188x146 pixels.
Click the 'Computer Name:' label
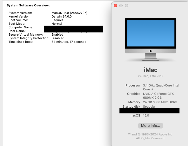[x=21, y=27]
